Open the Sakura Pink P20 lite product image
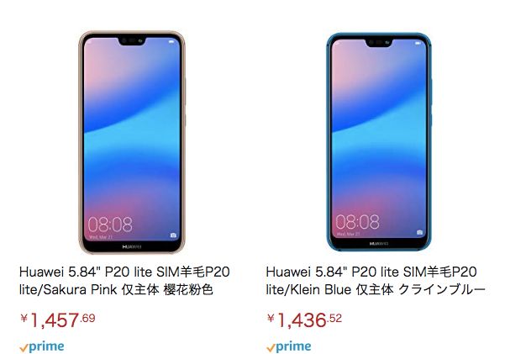Screen dimensions: 505x354 pos(132,142)
